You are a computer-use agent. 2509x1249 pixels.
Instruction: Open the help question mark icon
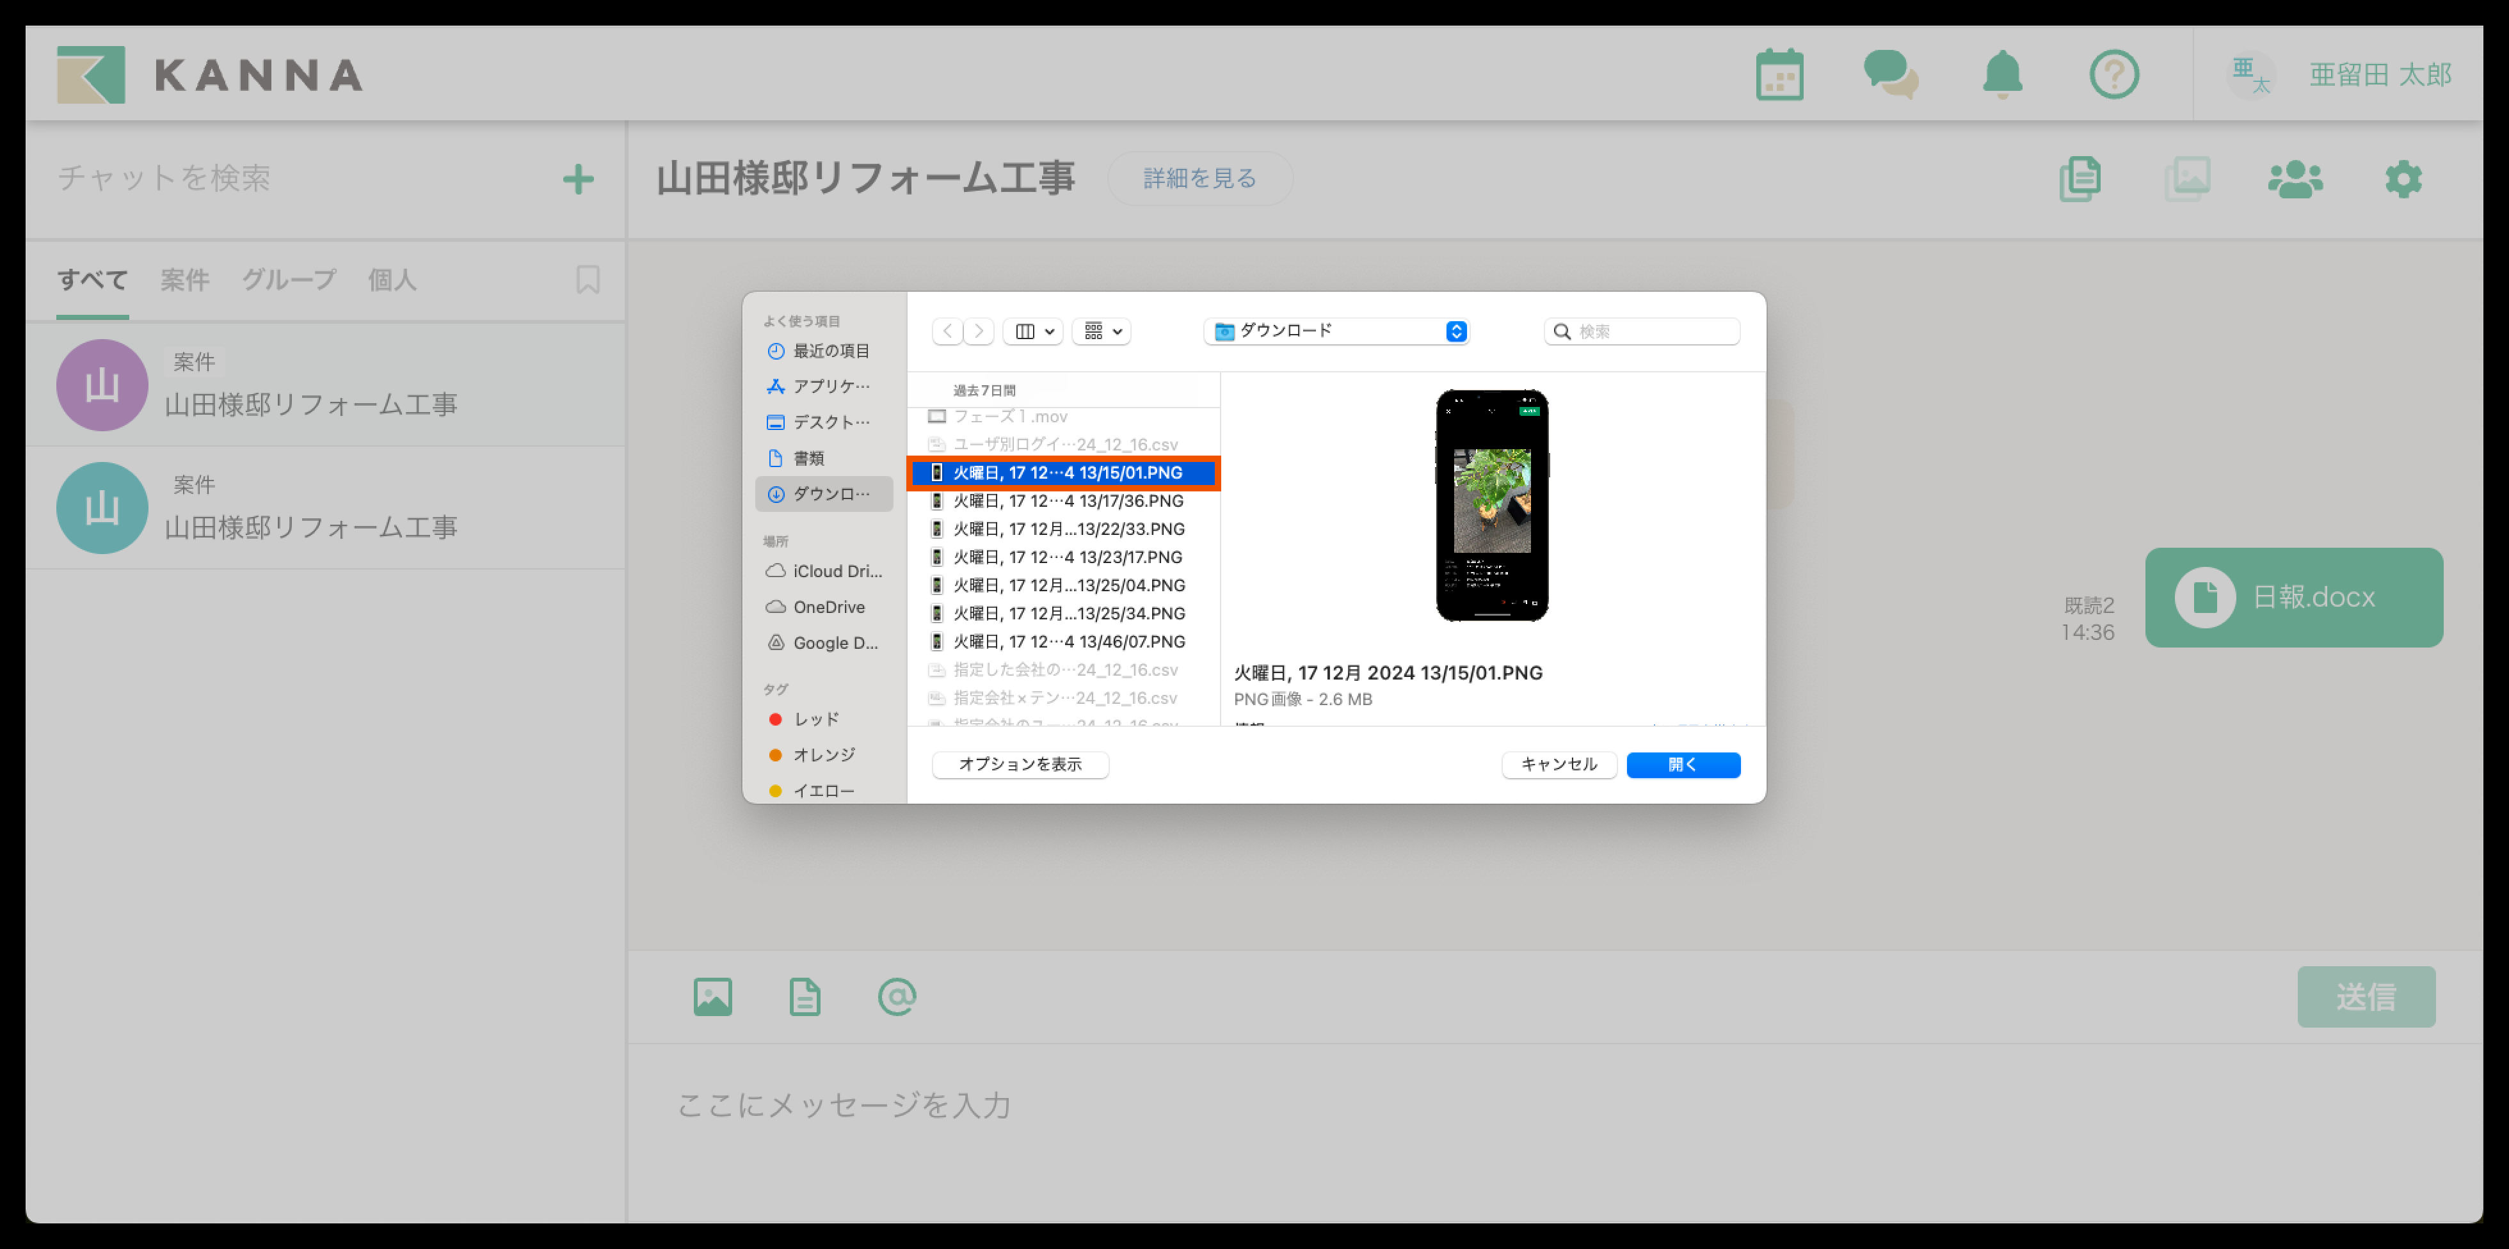2113,75
